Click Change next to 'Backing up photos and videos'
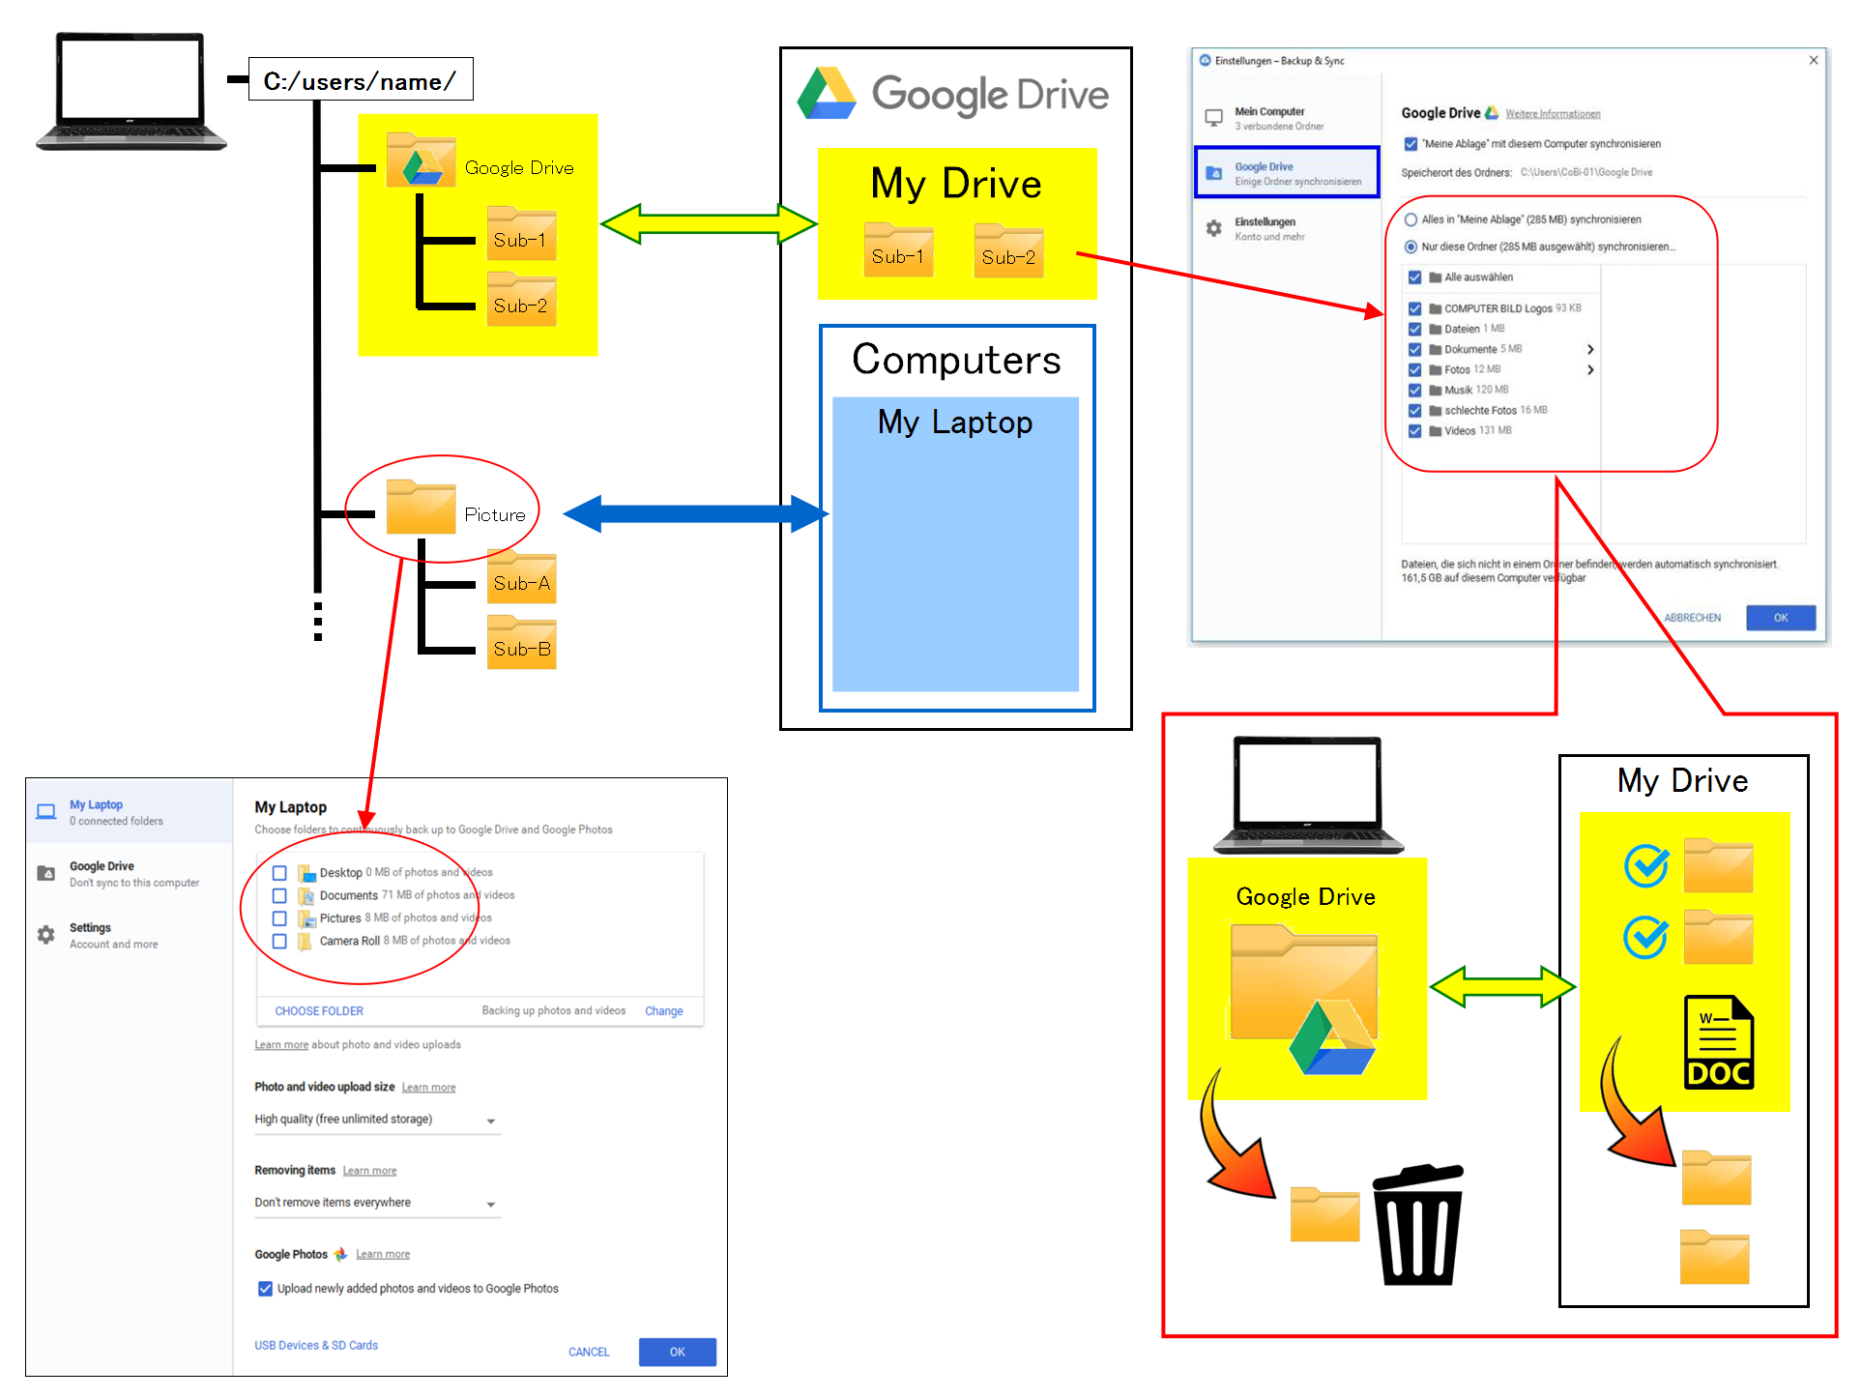This screenshot has width=1862, height=1398. (664, 1010)
